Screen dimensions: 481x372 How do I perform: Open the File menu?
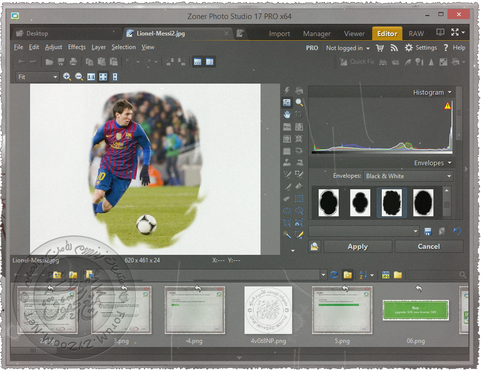point(19,47)
